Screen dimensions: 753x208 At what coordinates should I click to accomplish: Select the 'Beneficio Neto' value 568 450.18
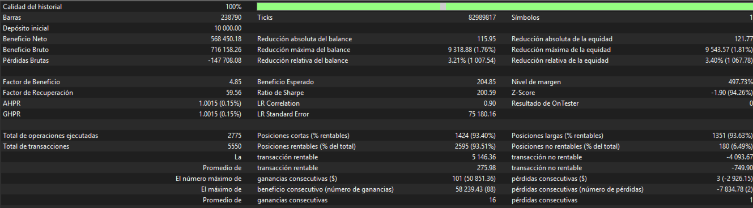coord(226,39)
